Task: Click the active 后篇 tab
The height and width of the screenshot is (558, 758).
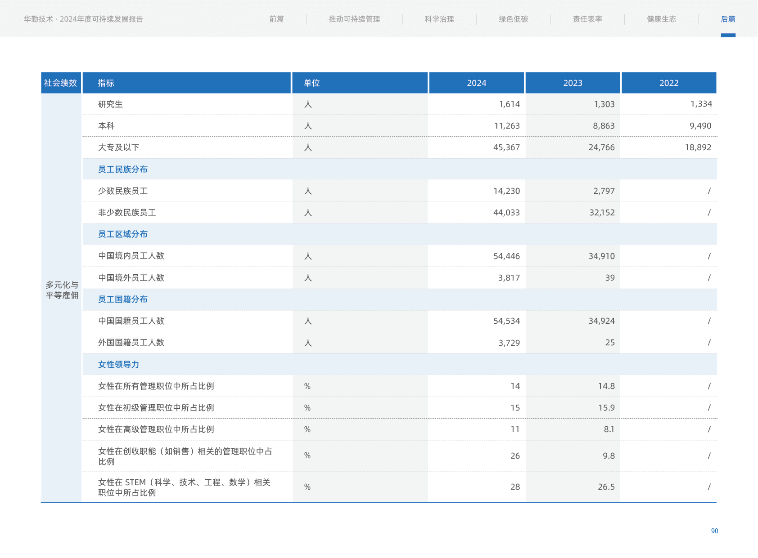Action: click(x=728, y=19)
